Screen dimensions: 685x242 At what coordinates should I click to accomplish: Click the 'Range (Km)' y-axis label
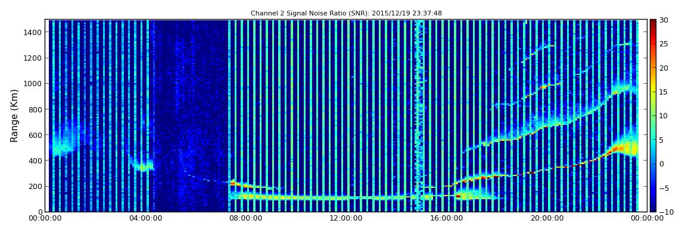(x=14, y=115)
